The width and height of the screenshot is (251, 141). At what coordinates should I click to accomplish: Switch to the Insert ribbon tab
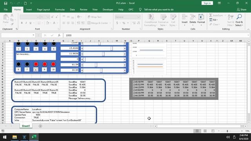pos(29,9)
